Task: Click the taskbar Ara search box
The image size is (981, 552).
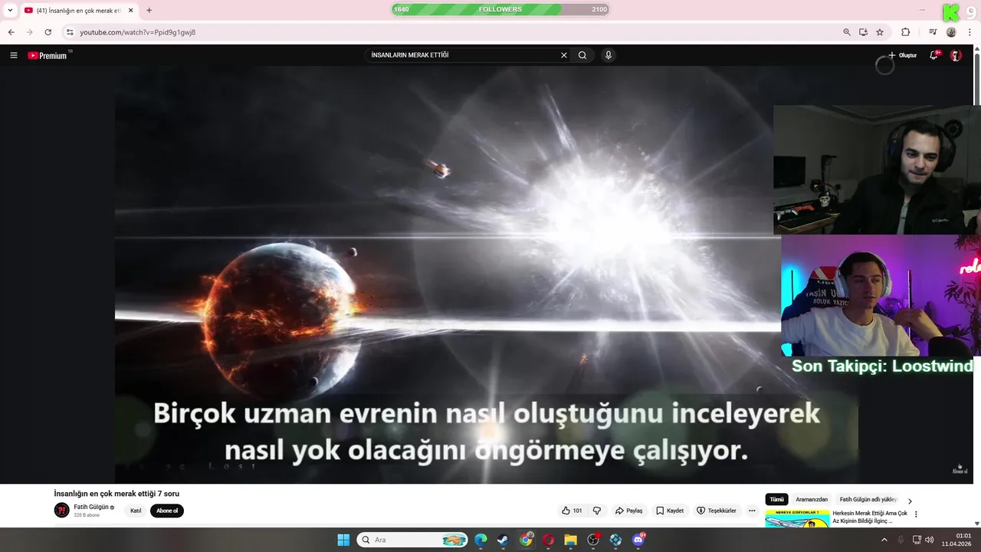Action: coord(412,540)
